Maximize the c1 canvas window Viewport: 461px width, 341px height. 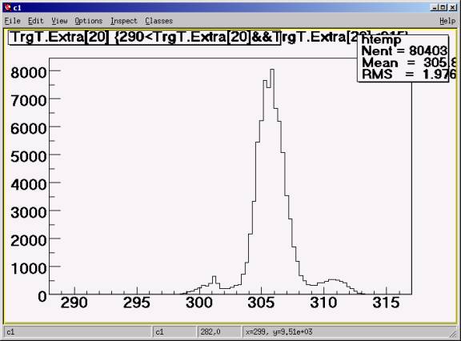tap(443, 8)
